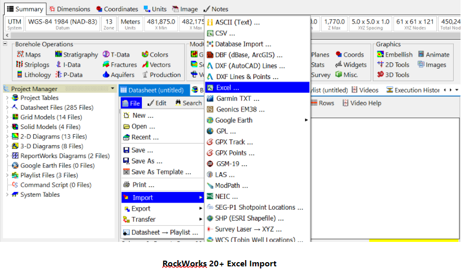Select Garmin TXT import

point(257,98)
